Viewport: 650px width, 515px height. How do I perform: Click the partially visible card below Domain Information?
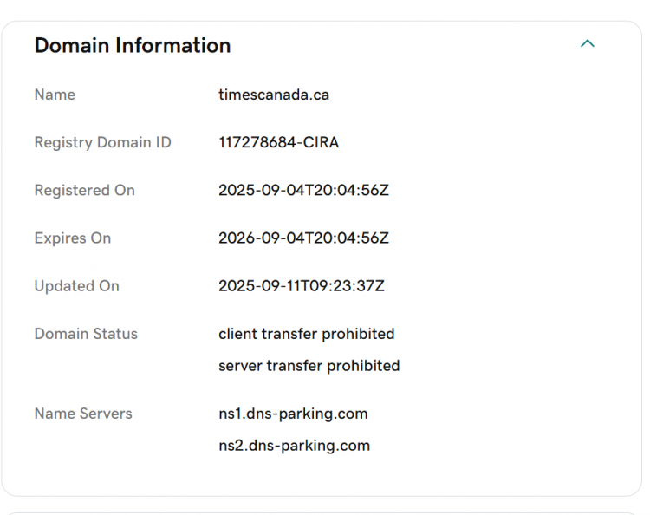[325, 512]
